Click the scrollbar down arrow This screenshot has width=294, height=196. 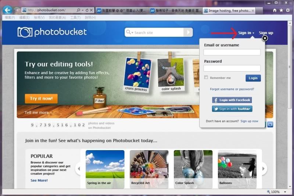pyautogui.click(x=290, y=186)
